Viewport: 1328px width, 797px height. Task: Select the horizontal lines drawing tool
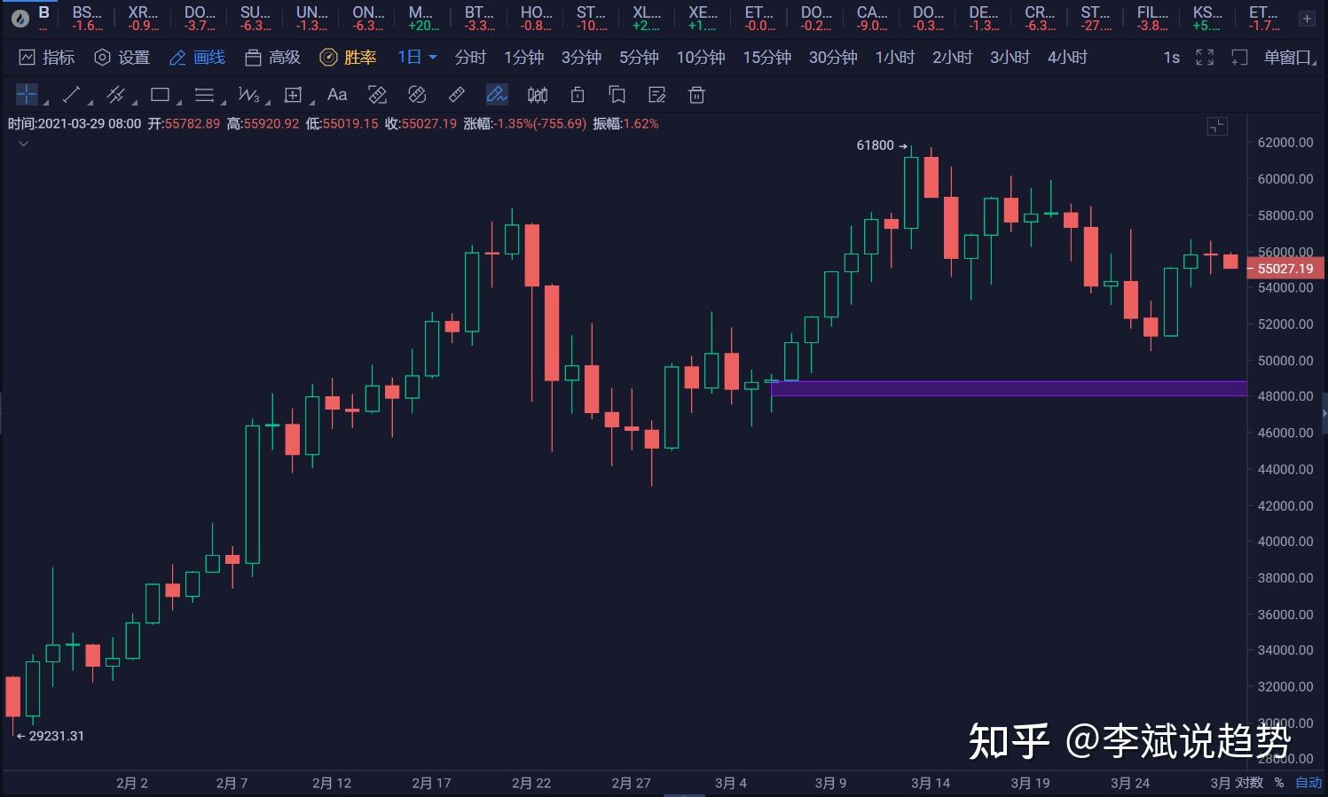pyautogui.click(x=204, y=95)
